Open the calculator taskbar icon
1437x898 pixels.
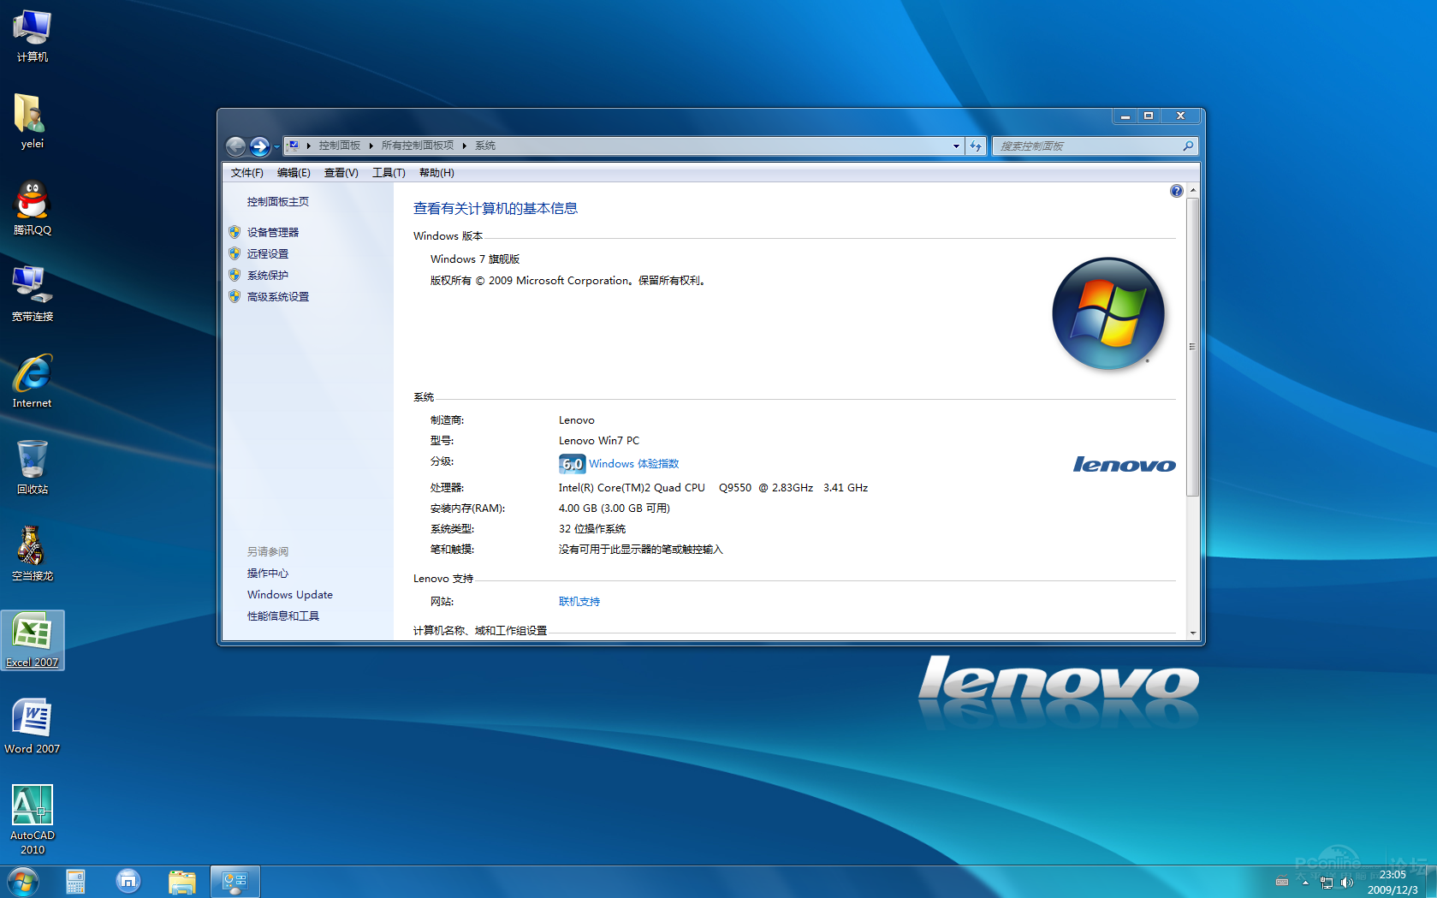click(x=75, y=882)
